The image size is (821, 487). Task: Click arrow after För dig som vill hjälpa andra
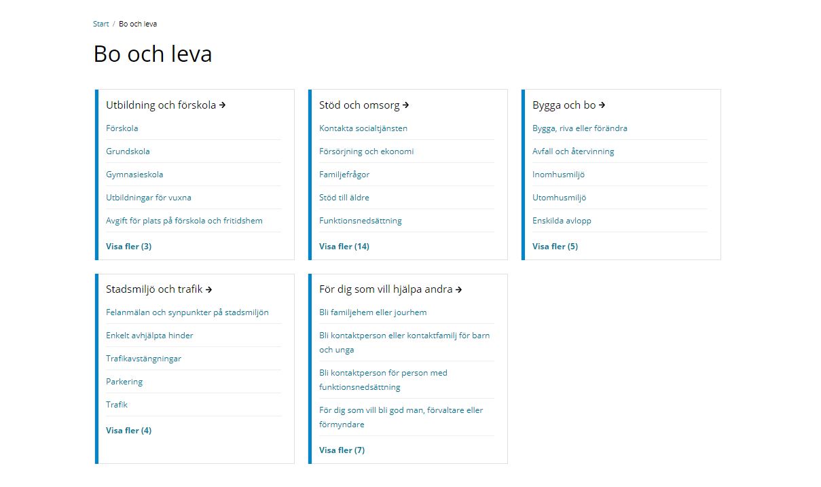point(459,289)
